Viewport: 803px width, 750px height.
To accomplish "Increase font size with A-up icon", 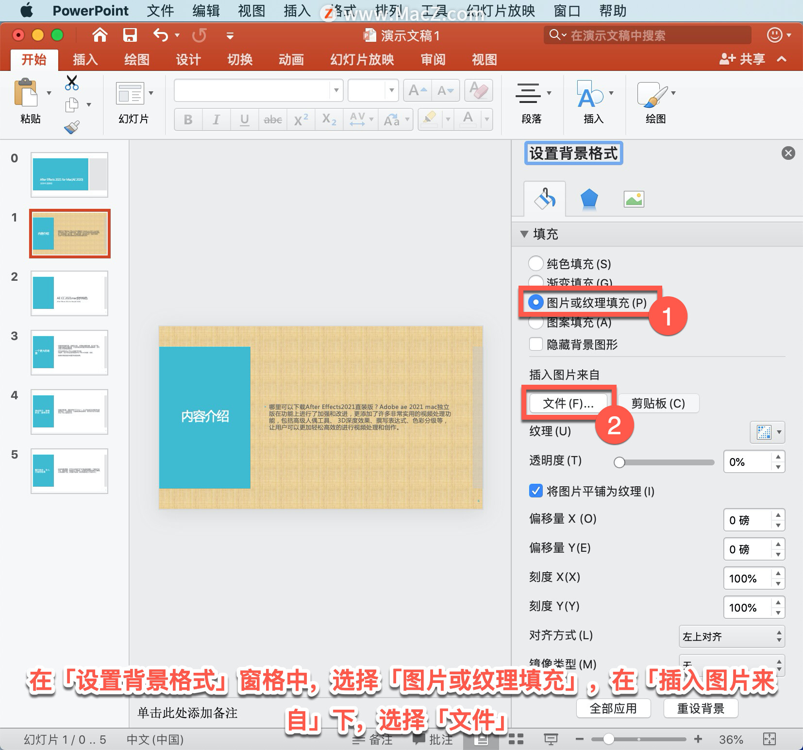I will (418, 90).
